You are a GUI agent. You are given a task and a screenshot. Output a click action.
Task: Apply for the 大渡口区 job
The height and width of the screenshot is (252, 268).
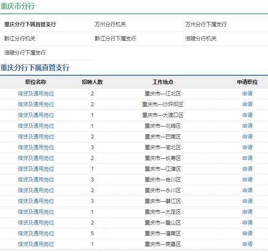(247, 115)
